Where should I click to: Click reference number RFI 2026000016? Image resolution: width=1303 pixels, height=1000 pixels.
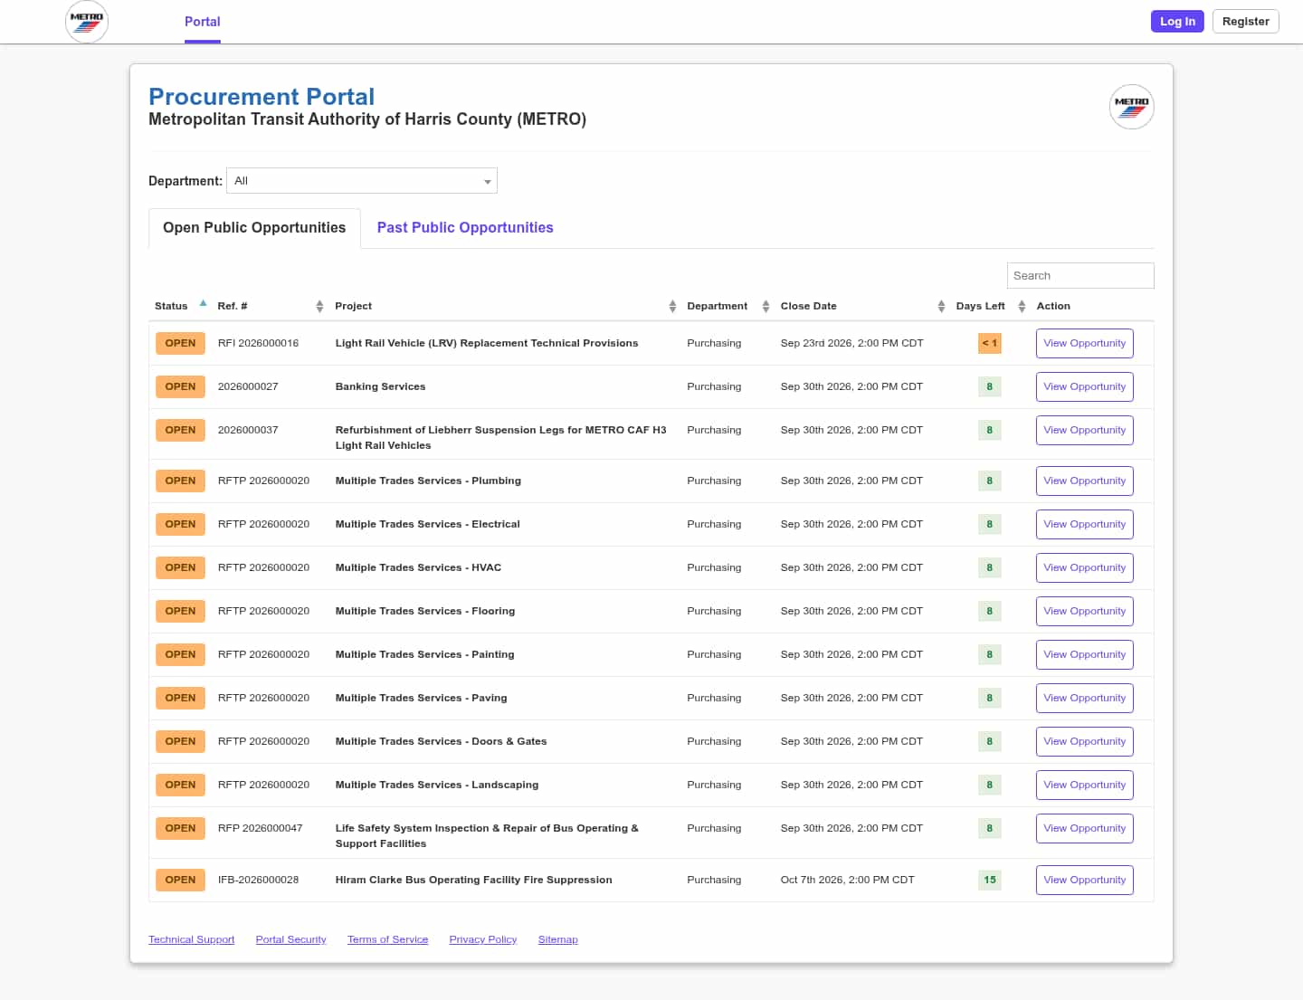click(x=258, y=344)
